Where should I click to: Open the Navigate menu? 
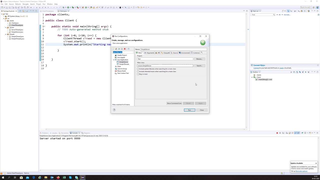25,4
